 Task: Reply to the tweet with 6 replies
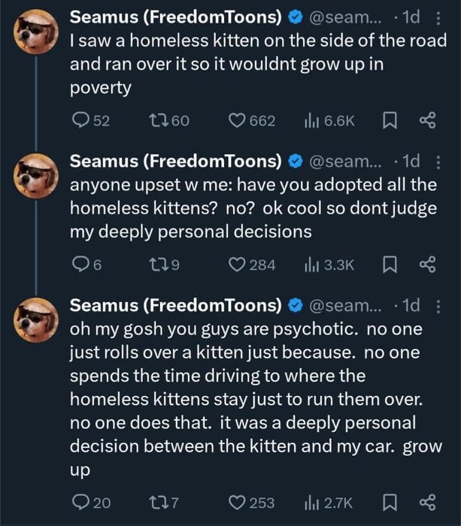click(x=78, y=264)
